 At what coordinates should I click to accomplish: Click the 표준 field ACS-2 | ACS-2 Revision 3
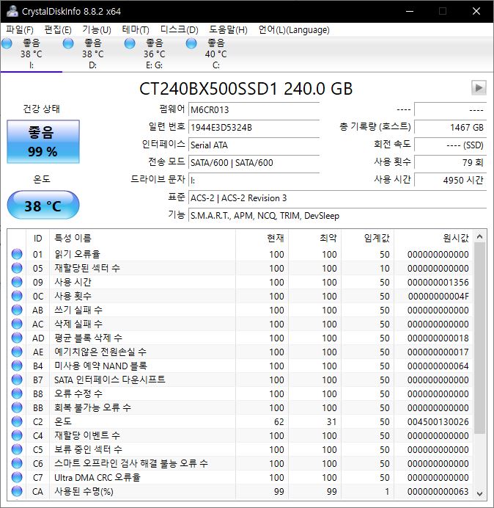[337, 197]
